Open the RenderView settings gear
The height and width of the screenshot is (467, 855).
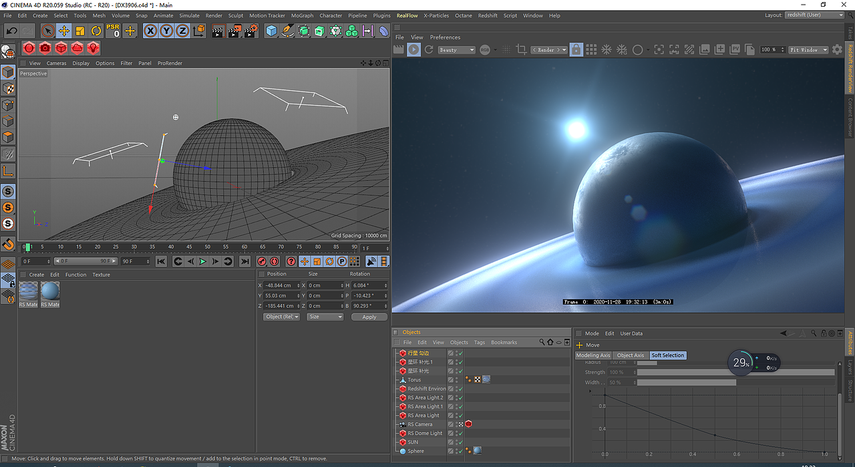click(837, 49)
